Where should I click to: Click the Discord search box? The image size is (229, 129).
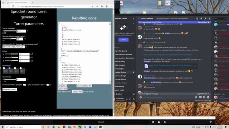tap(220, 18)
